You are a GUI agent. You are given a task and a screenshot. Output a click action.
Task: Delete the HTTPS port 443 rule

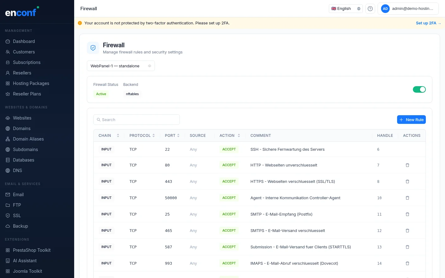[407, 182]
